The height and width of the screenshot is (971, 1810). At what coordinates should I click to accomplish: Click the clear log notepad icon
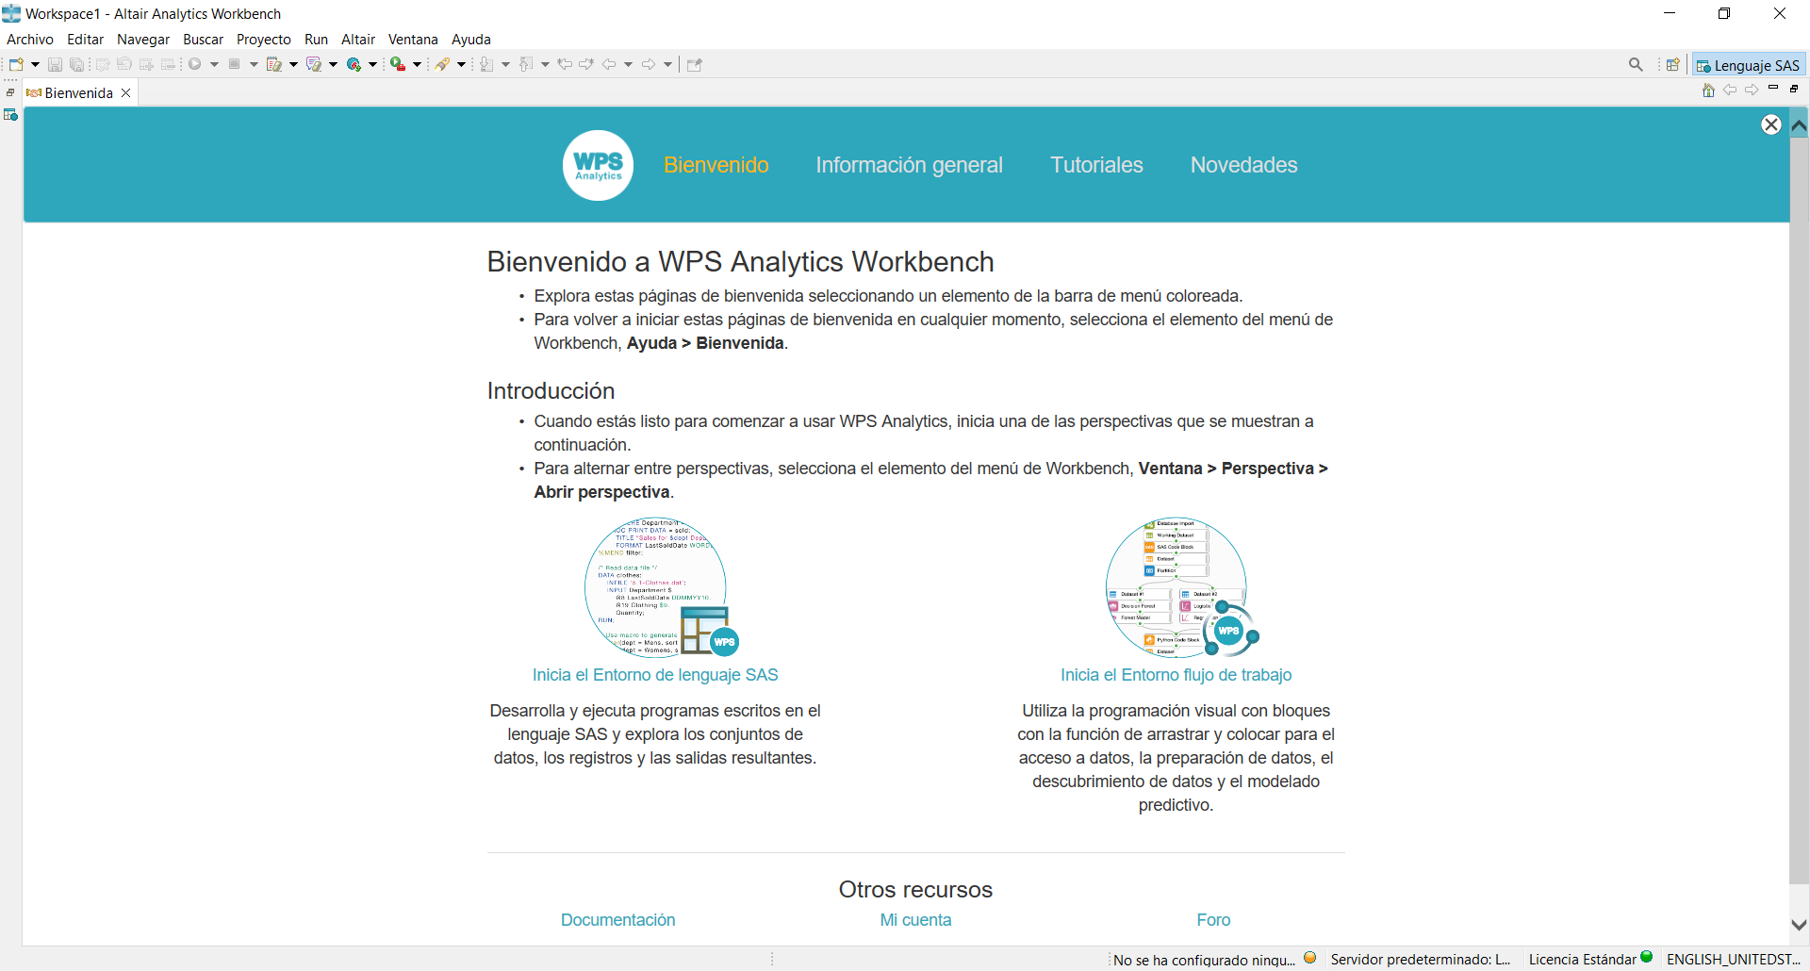(274, 64)
